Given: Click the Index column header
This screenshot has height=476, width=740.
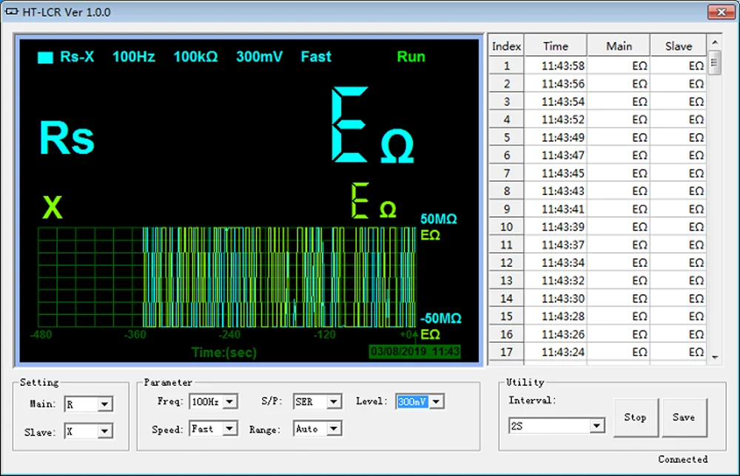Looking at the screenshot, I should (506, 46).
